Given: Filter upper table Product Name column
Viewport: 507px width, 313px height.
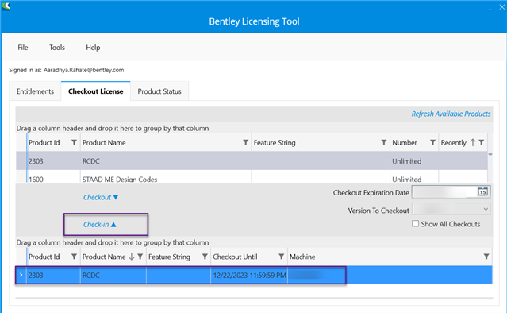Looking at the screenshot, I should (x=246, y=142).
